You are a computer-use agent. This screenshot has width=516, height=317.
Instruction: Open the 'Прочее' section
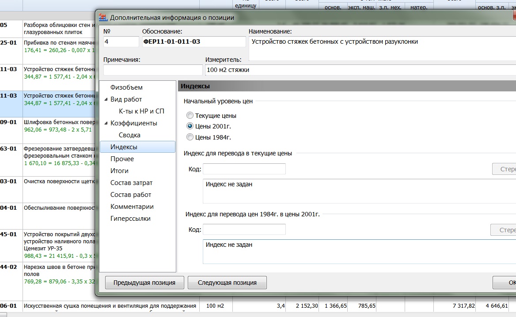tap(122, 159)
